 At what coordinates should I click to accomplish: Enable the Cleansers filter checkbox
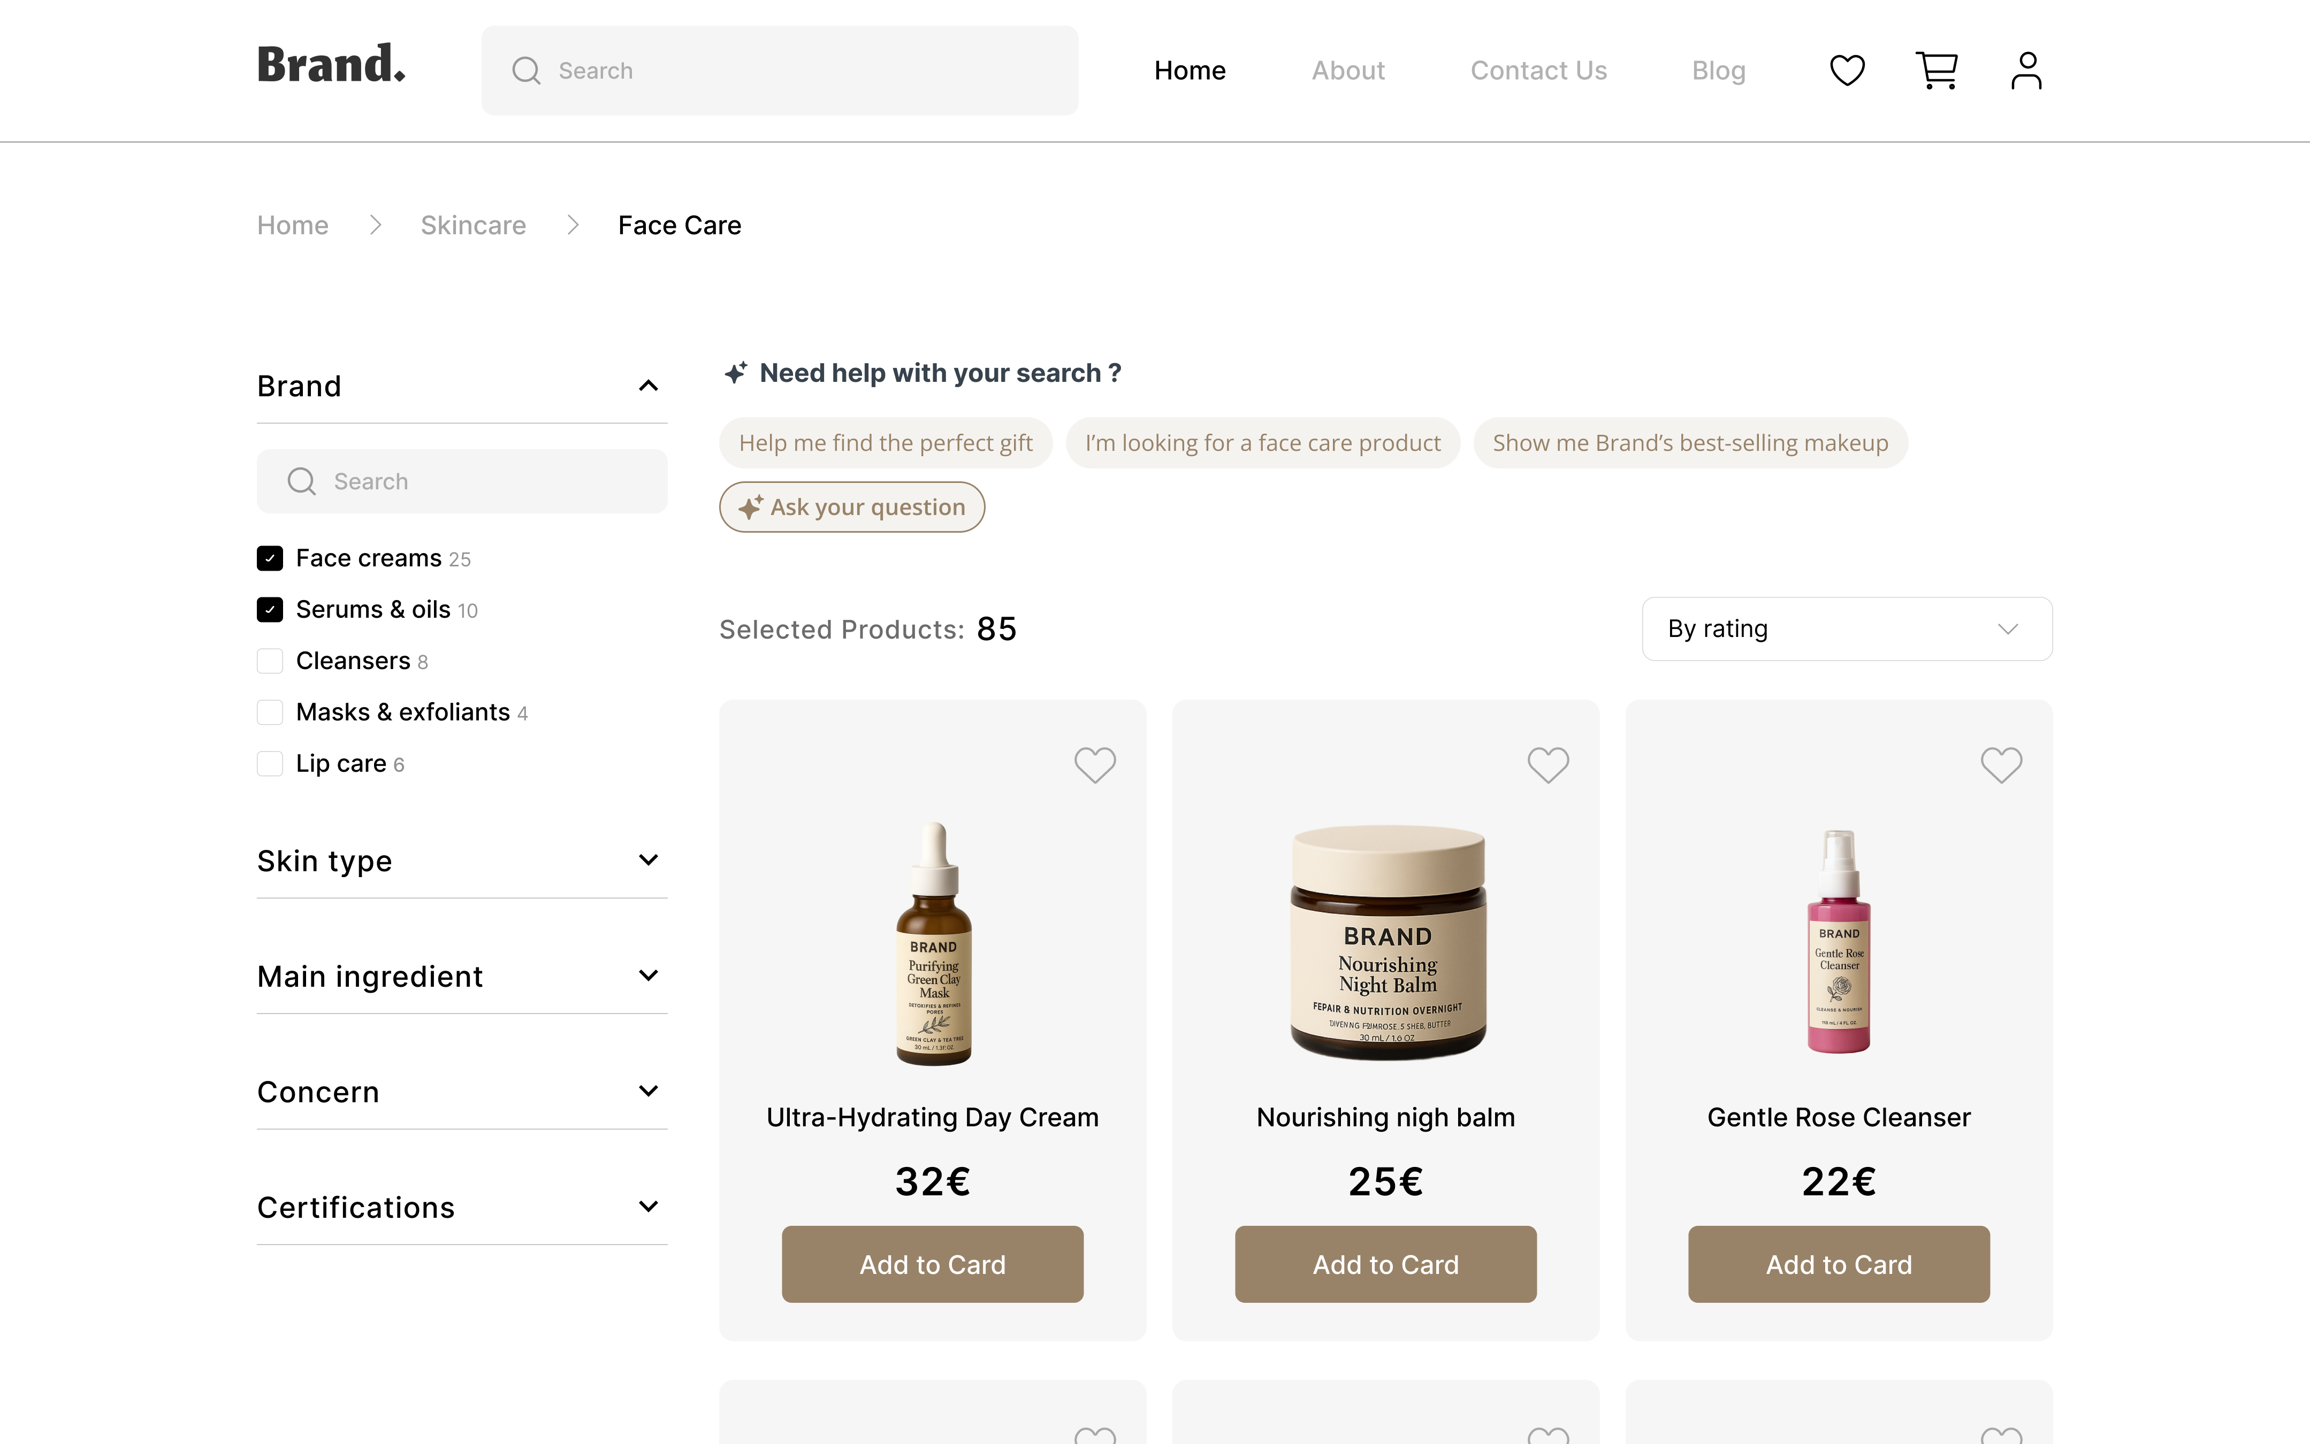(270, 661)
